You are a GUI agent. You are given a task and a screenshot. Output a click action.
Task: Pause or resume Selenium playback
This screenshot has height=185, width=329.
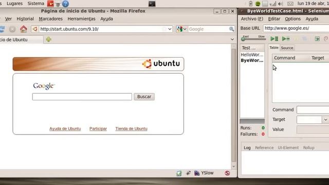[296, 39]
